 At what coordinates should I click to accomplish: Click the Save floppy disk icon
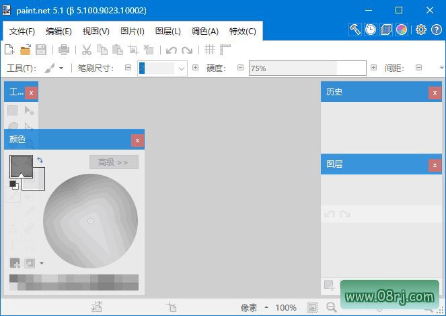(x=41, y=50)
